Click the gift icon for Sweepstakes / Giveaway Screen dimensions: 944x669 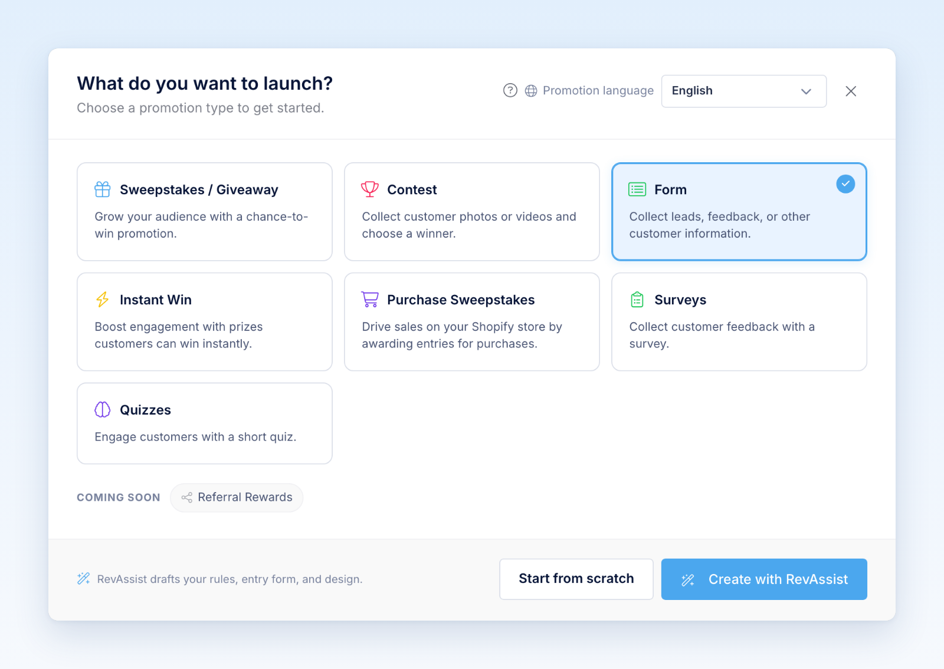click(103, 189)
